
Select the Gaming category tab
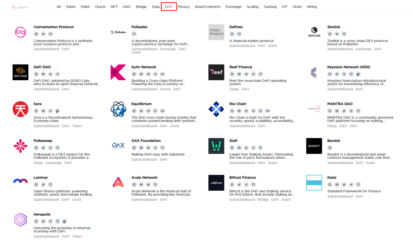pos(270,7)
